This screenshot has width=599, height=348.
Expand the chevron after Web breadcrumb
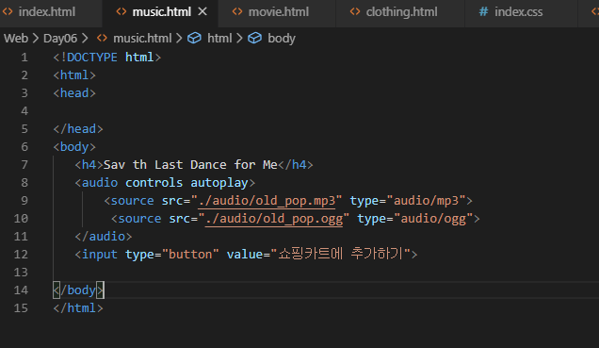[x=36, y=39]
